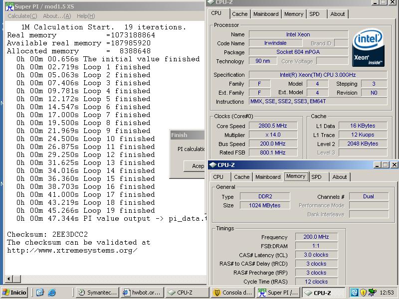Click Specification value Intel(R) Xeon(TM) CPU 3.00GHz
The width and height of the screenshot is (399, 299).
[318, 75]
